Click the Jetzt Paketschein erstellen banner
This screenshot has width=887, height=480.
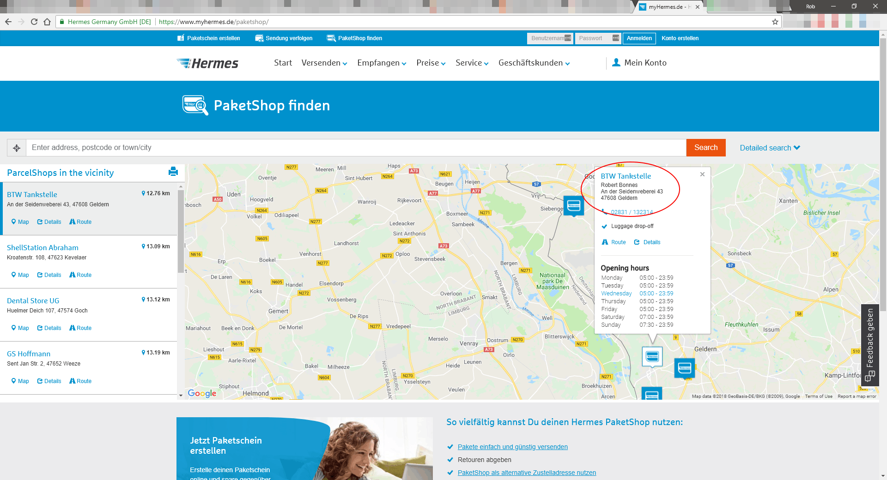[x=304, y=449]
